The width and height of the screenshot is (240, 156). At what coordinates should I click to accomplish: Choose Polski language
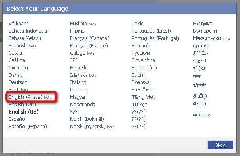[138, 24]
